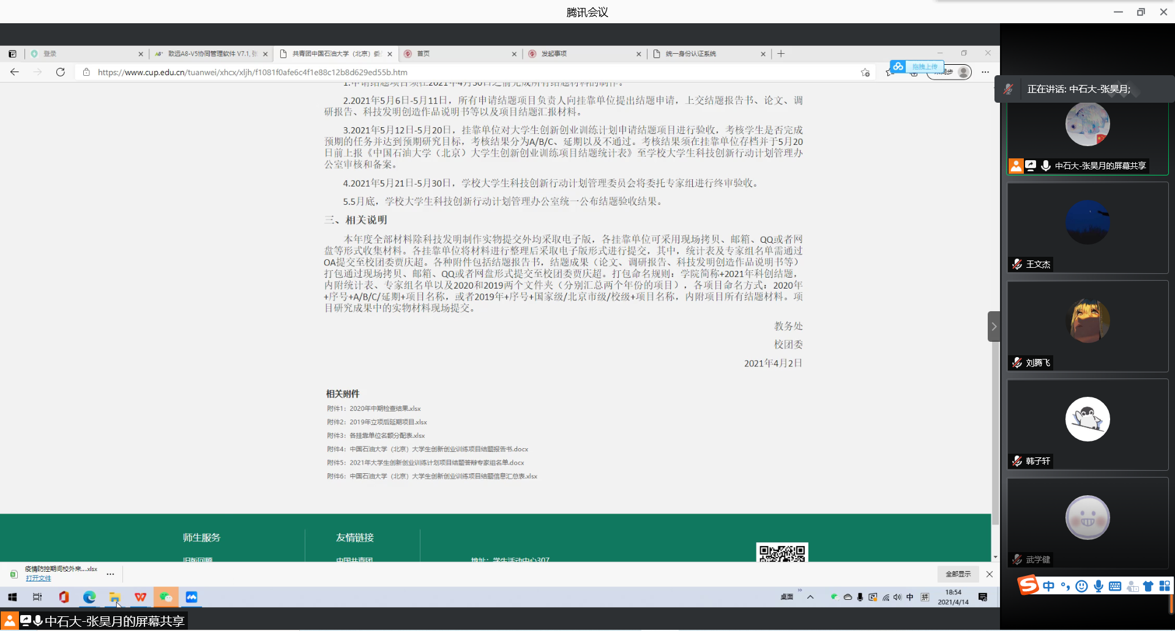This screenshot has height=631, width=1175.
Task: Unmute 刘腾飞's microphone
Action: pos(1016,362)
